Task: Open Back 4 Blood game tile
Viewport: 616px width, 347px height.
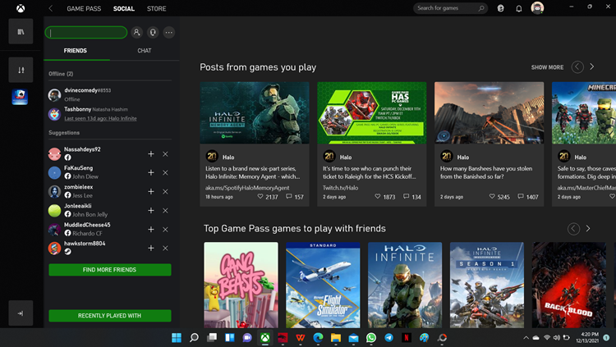Action: click(x=569, y=285)
